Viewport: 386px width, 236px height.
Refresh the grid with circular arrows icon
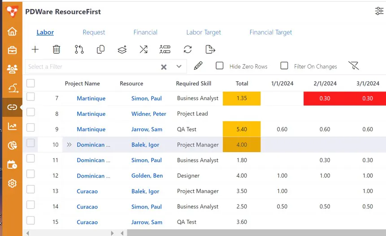click(x=187, y=49)
